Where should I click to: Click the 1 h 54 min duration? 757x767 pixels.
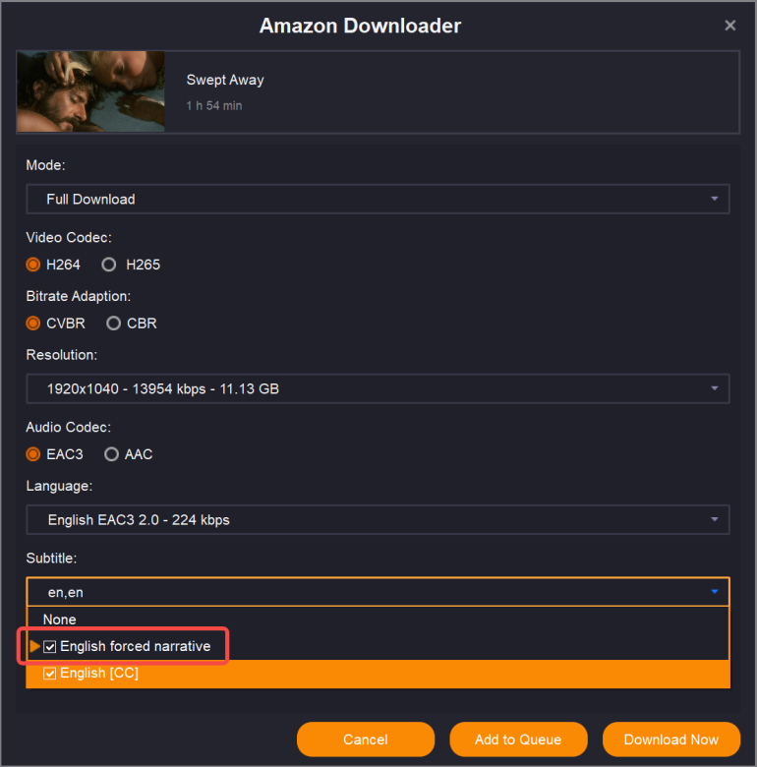tap(214, 105)
